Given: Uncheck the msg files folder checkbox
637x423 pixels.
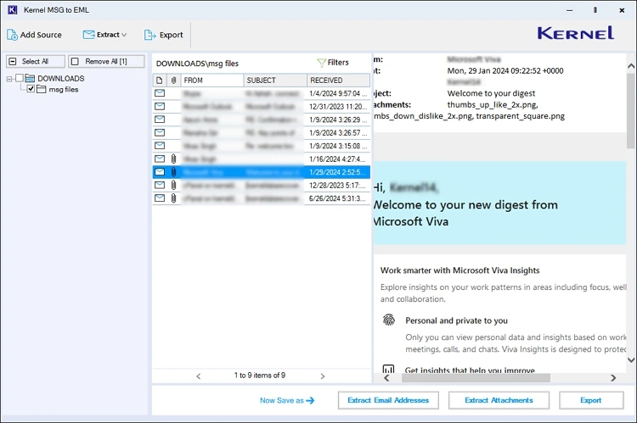Looking at the screenshot, I should [x=31, y=89].
